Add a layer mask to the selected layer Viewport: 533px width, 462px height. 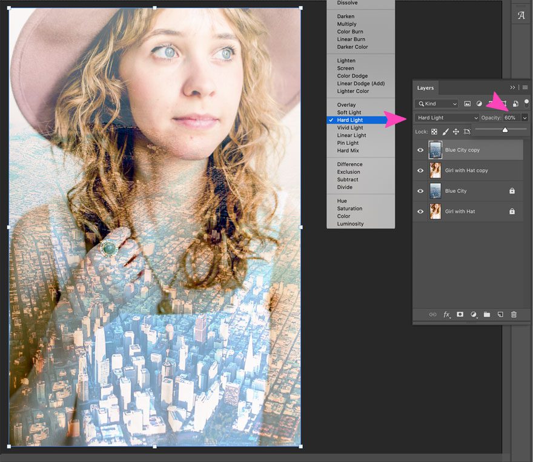[460, 314]
